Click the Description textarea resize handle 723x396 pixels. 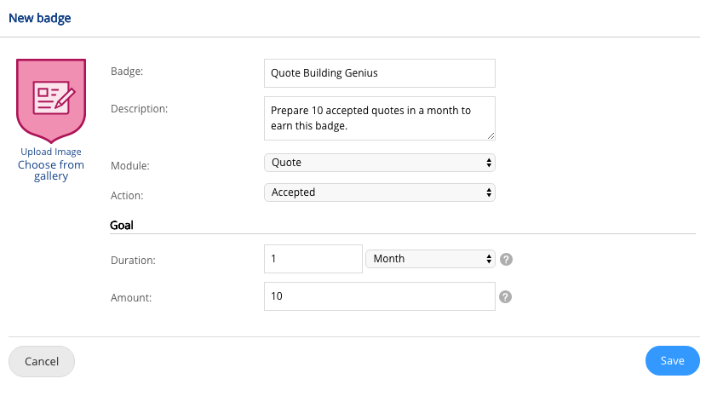491,135
